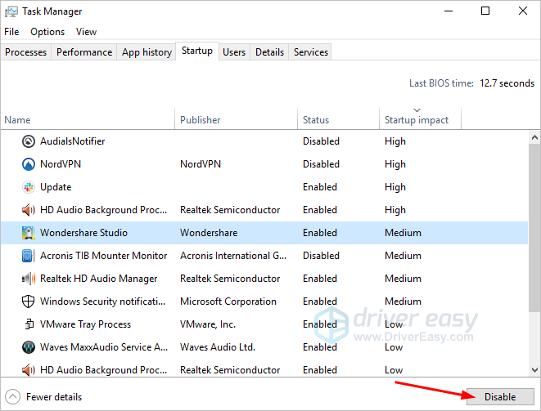Select Windows Security notification entry name
Image resolution: width=541 pixels, height=411 pixels.
103,302
